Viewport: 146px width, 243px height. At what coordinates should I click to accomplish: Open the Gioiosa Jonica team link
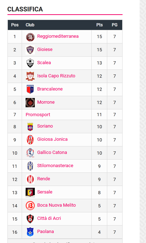pyautogui.click(x=52, y=139)
